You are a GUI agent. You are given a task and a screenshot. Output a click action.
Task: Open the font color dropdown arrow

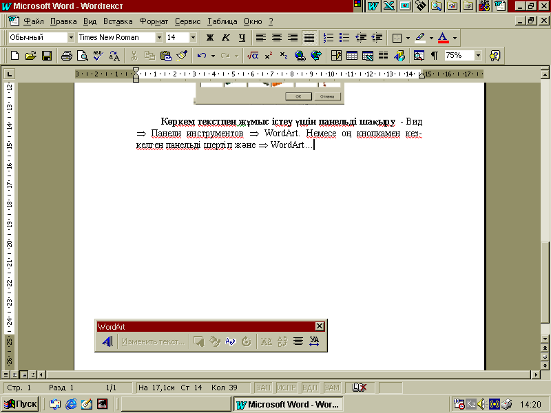coord(455,38)
